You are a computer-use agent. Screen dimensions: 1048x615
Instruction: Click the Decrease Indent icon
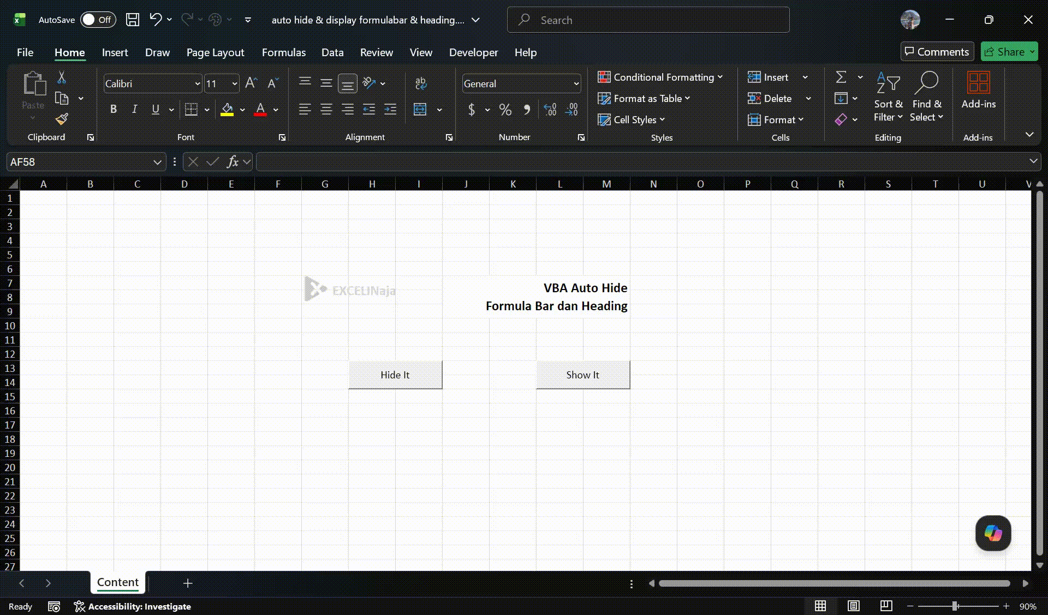[369, 110]
